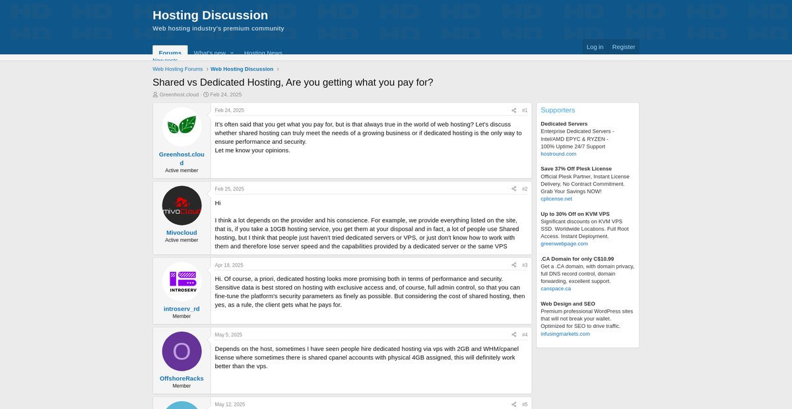This screenshot has width=792, height=409.
Task: Click Dedicated Servers ad title
Action: [564, 124]
